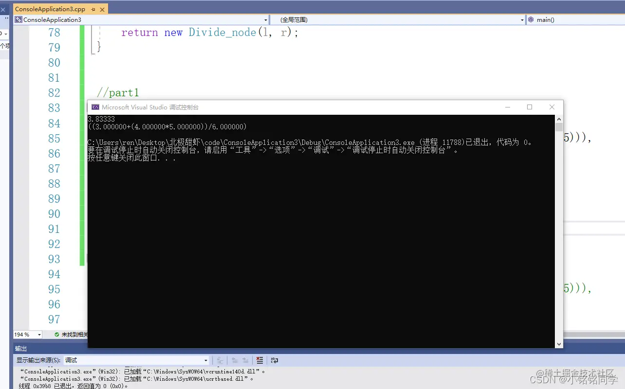The image size is (625, 389).
Task: Pin the ConsoleApplication3.cpp tab
Action: [93, 9]
